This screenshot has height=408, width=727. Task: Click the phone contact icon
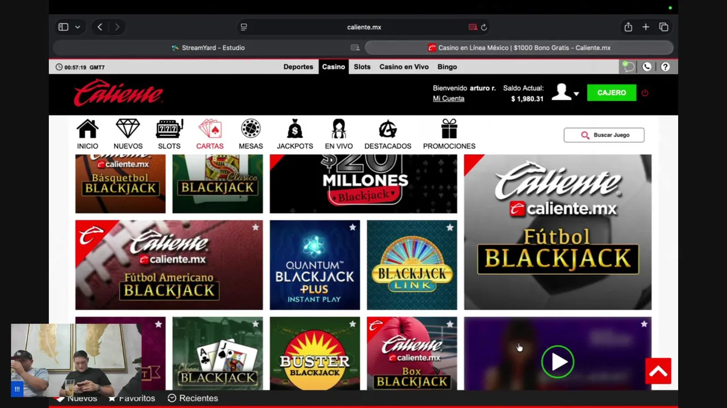coord(646,67)
